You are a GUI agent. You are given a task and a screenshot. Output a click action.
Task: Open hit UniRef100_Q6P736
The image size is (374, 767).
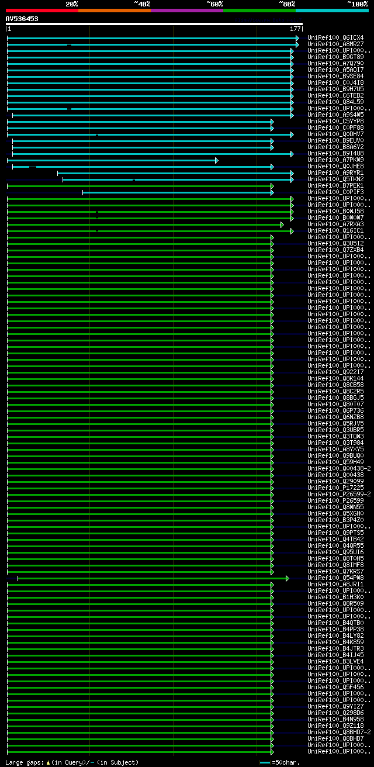335,410
